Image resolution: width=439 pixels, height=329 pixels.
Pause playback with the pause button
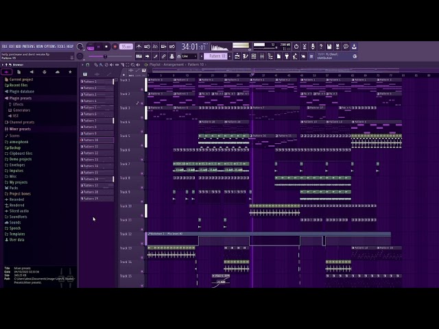(x=98, y=47)
